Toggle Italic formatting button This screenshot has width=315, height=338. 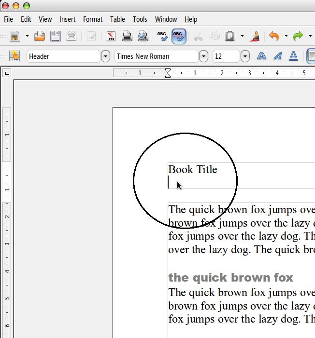pyautogui.click(x=277, y=56)
